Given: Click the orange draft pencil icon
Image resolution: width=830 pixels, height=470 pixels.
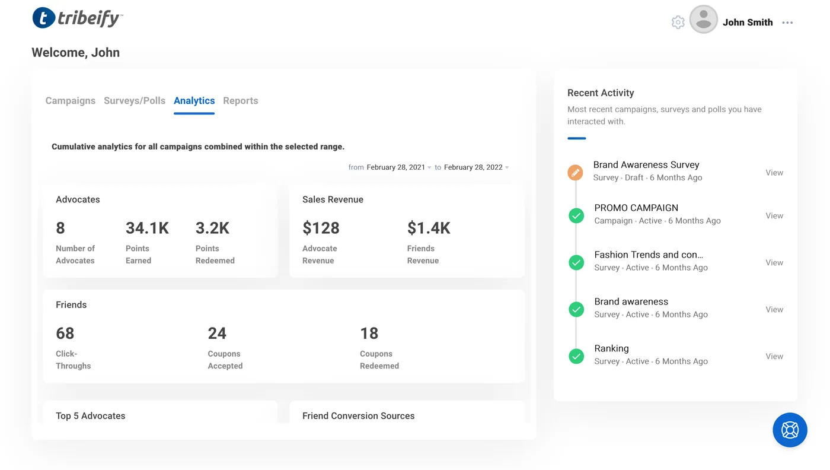Looking at the screenshot, I should coord(575,173).
